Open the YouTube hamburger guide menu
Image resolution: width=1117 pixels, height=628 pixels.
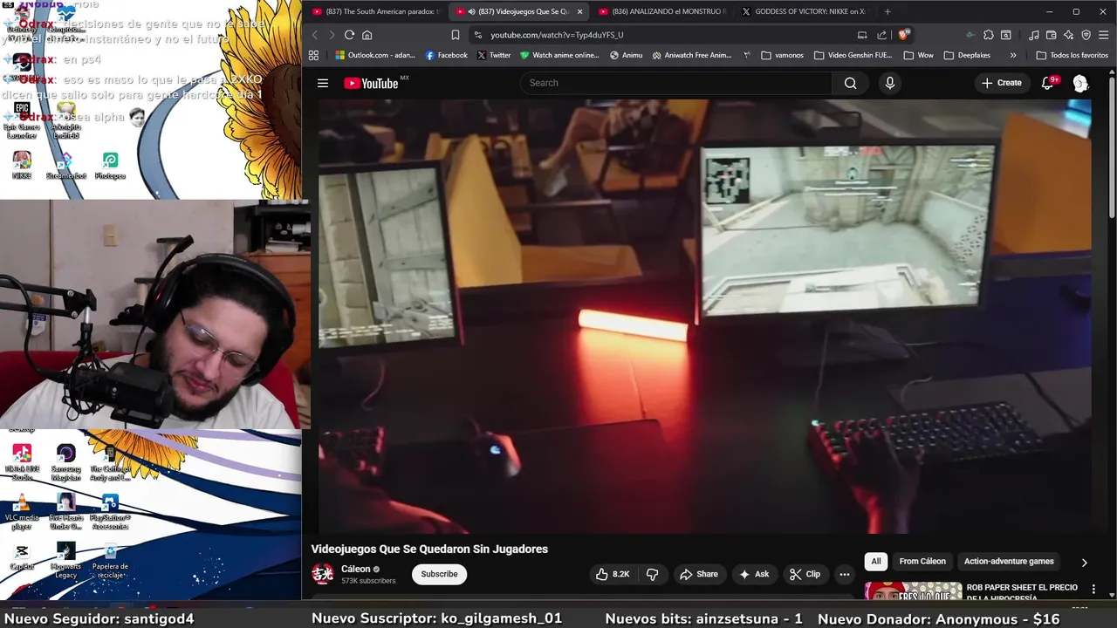pyautogui.click(x=323, y=83)
